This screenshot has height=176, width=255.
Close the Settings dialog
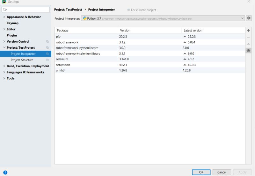coord(249,2)
